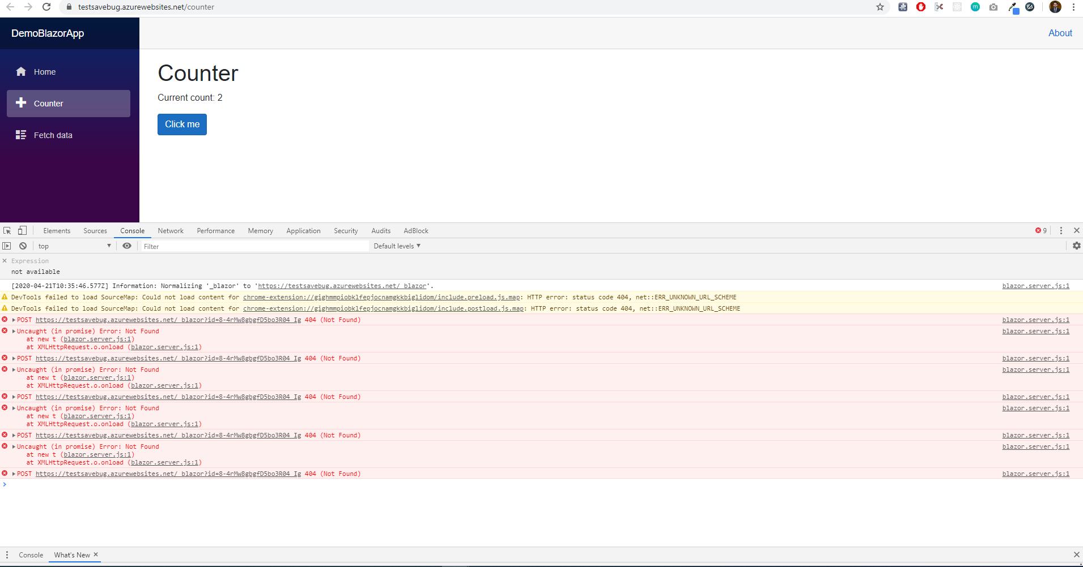Navigate to the Fetch data page
Screen dimensions: 1083x567
(53, 135)
